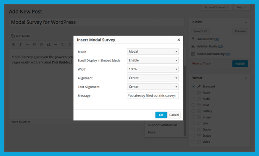Insert blockquote in editor toolbar
The image size is (259, 156).
click(x=49, y=45)
